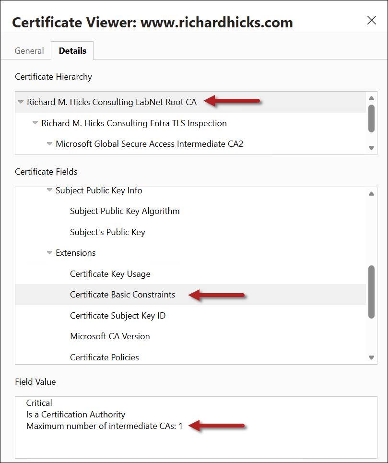This screenshot has height=463, width=388.
Task: Select Certificate Basic Constraints field
Action: tap(190, 295)
